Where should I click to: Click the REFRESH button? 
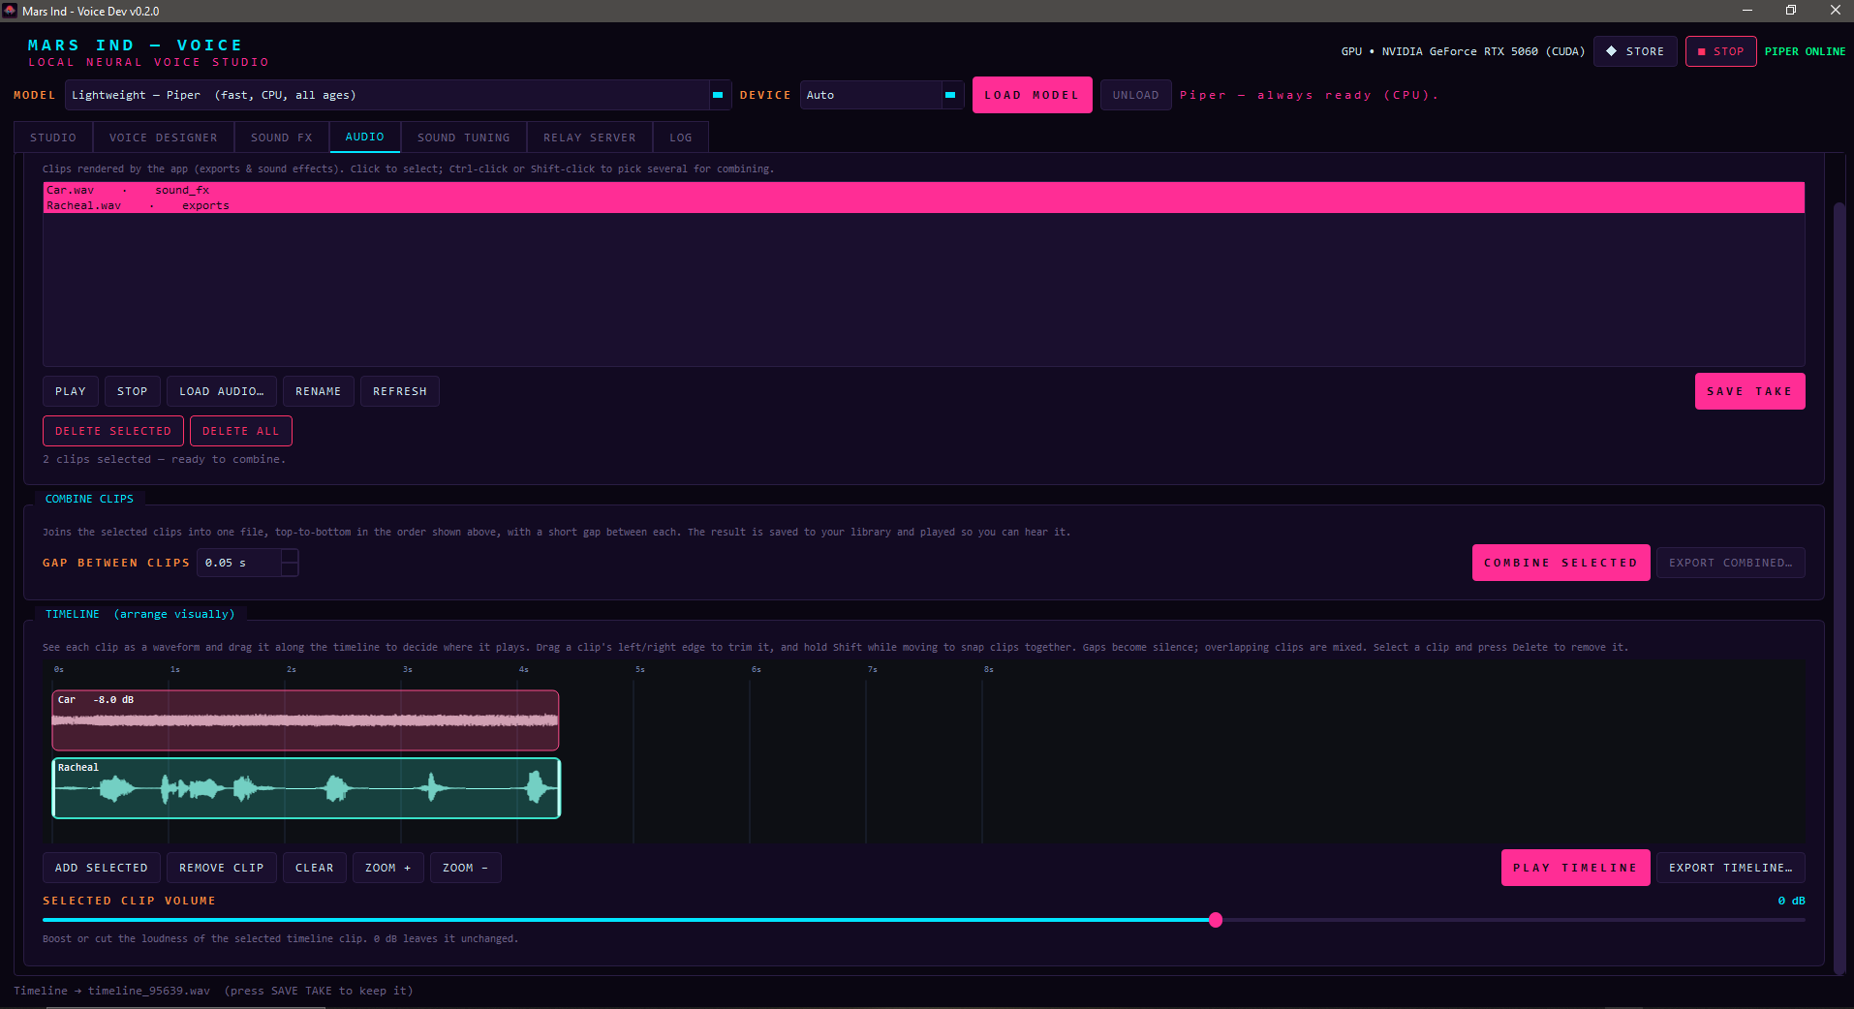coord(400,391)
